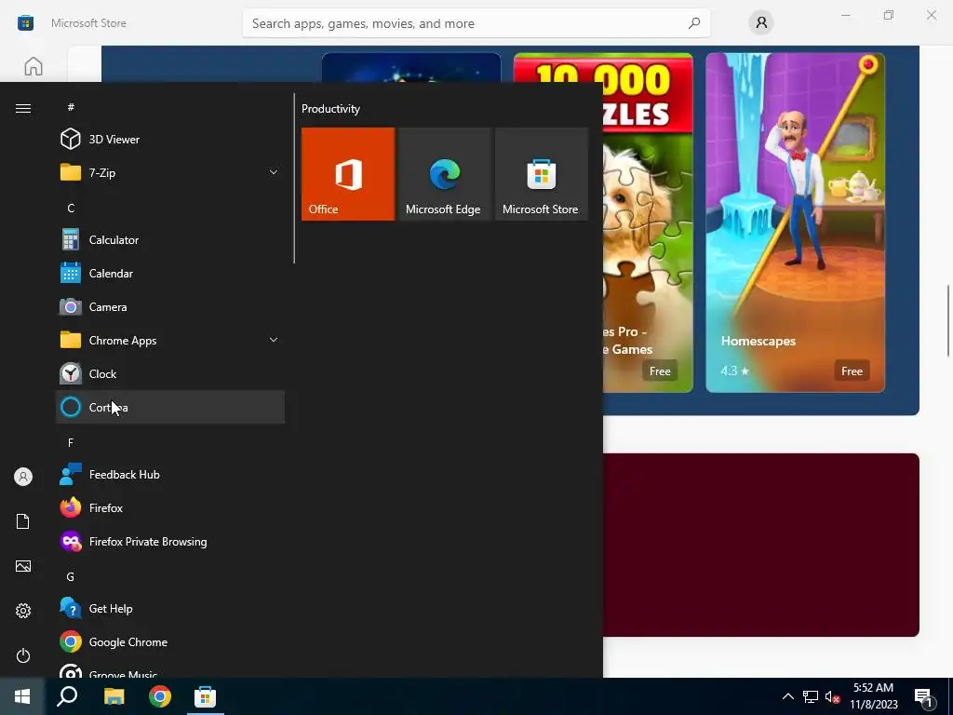Screen dimensions: 953x715
Task: Launch Calculator from the Start menu
Action: pos(170,239)
